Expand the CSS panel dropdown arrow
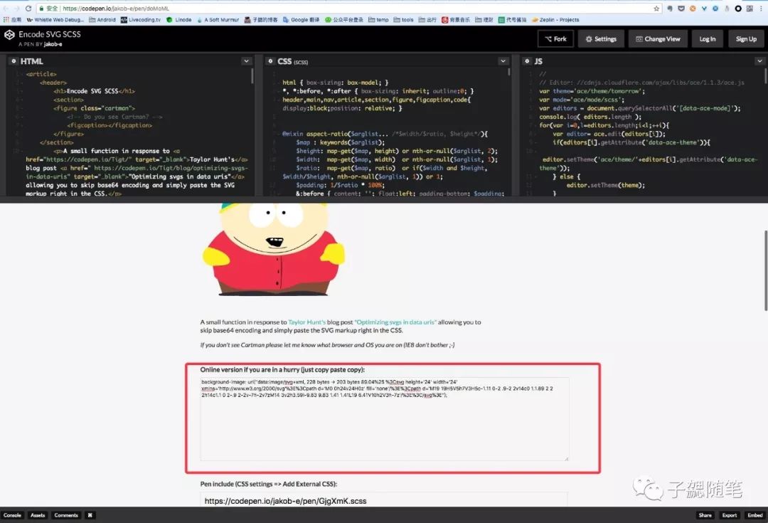The image size is (768, 523). [503, 61]
